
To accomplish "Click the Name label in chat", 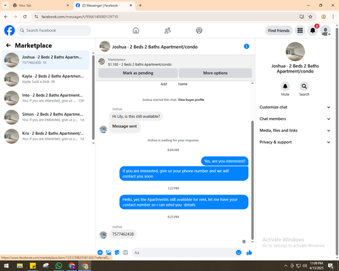I will 182,84.
